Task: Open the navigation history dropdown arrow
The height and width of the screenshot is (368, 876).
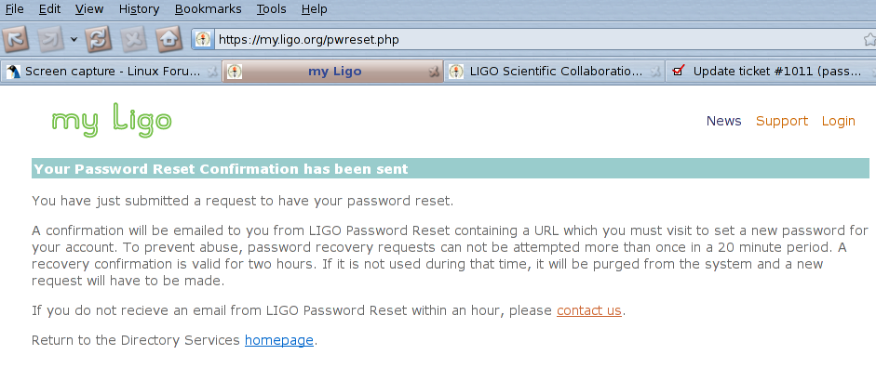Action: 74,40
